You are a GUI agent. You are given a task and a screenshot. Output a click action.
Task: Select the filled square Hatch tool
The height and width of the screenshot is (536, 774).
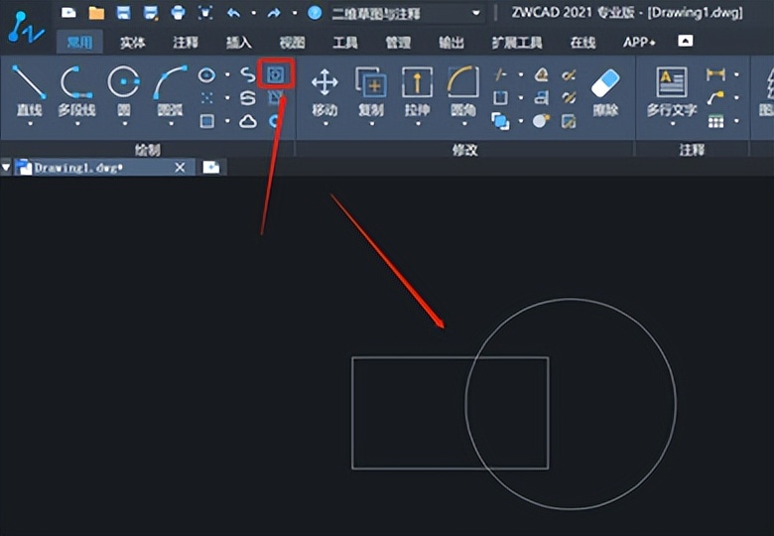206,121
